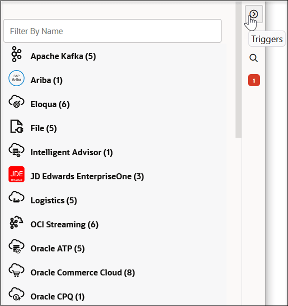Click the Apache Kafka adapter icon
This screenshot has height=306, width=288.
coord(16,54)
